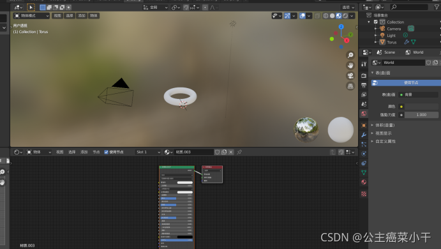441x249 pixels.
Task: Select solid viewport shading
Action: click(332, 16)
